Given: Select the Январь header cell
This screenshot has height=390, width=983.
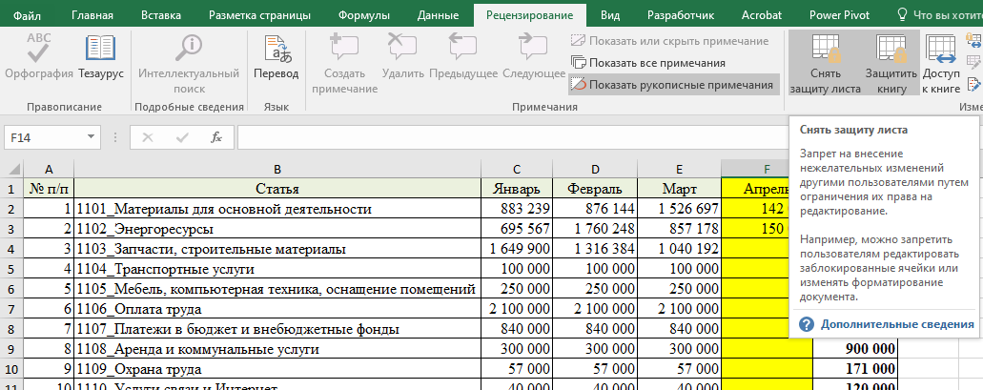Looking at the screenshot, I should (x=517, y=189).
